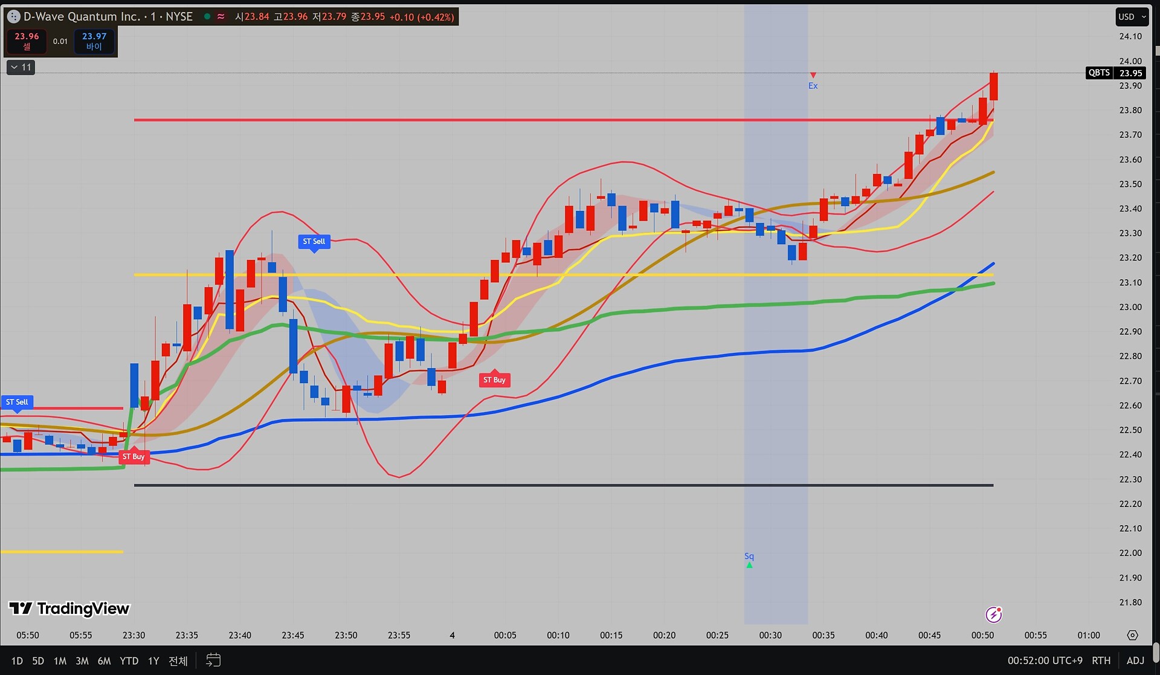Select the 5D time range
This screenshot has width=1160, height=675.
tap(38, 660)
